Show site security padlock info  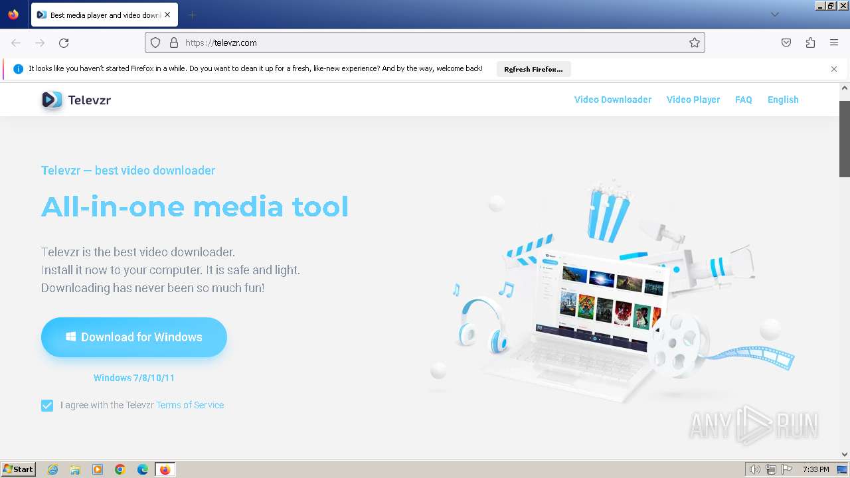click(174, 42)
